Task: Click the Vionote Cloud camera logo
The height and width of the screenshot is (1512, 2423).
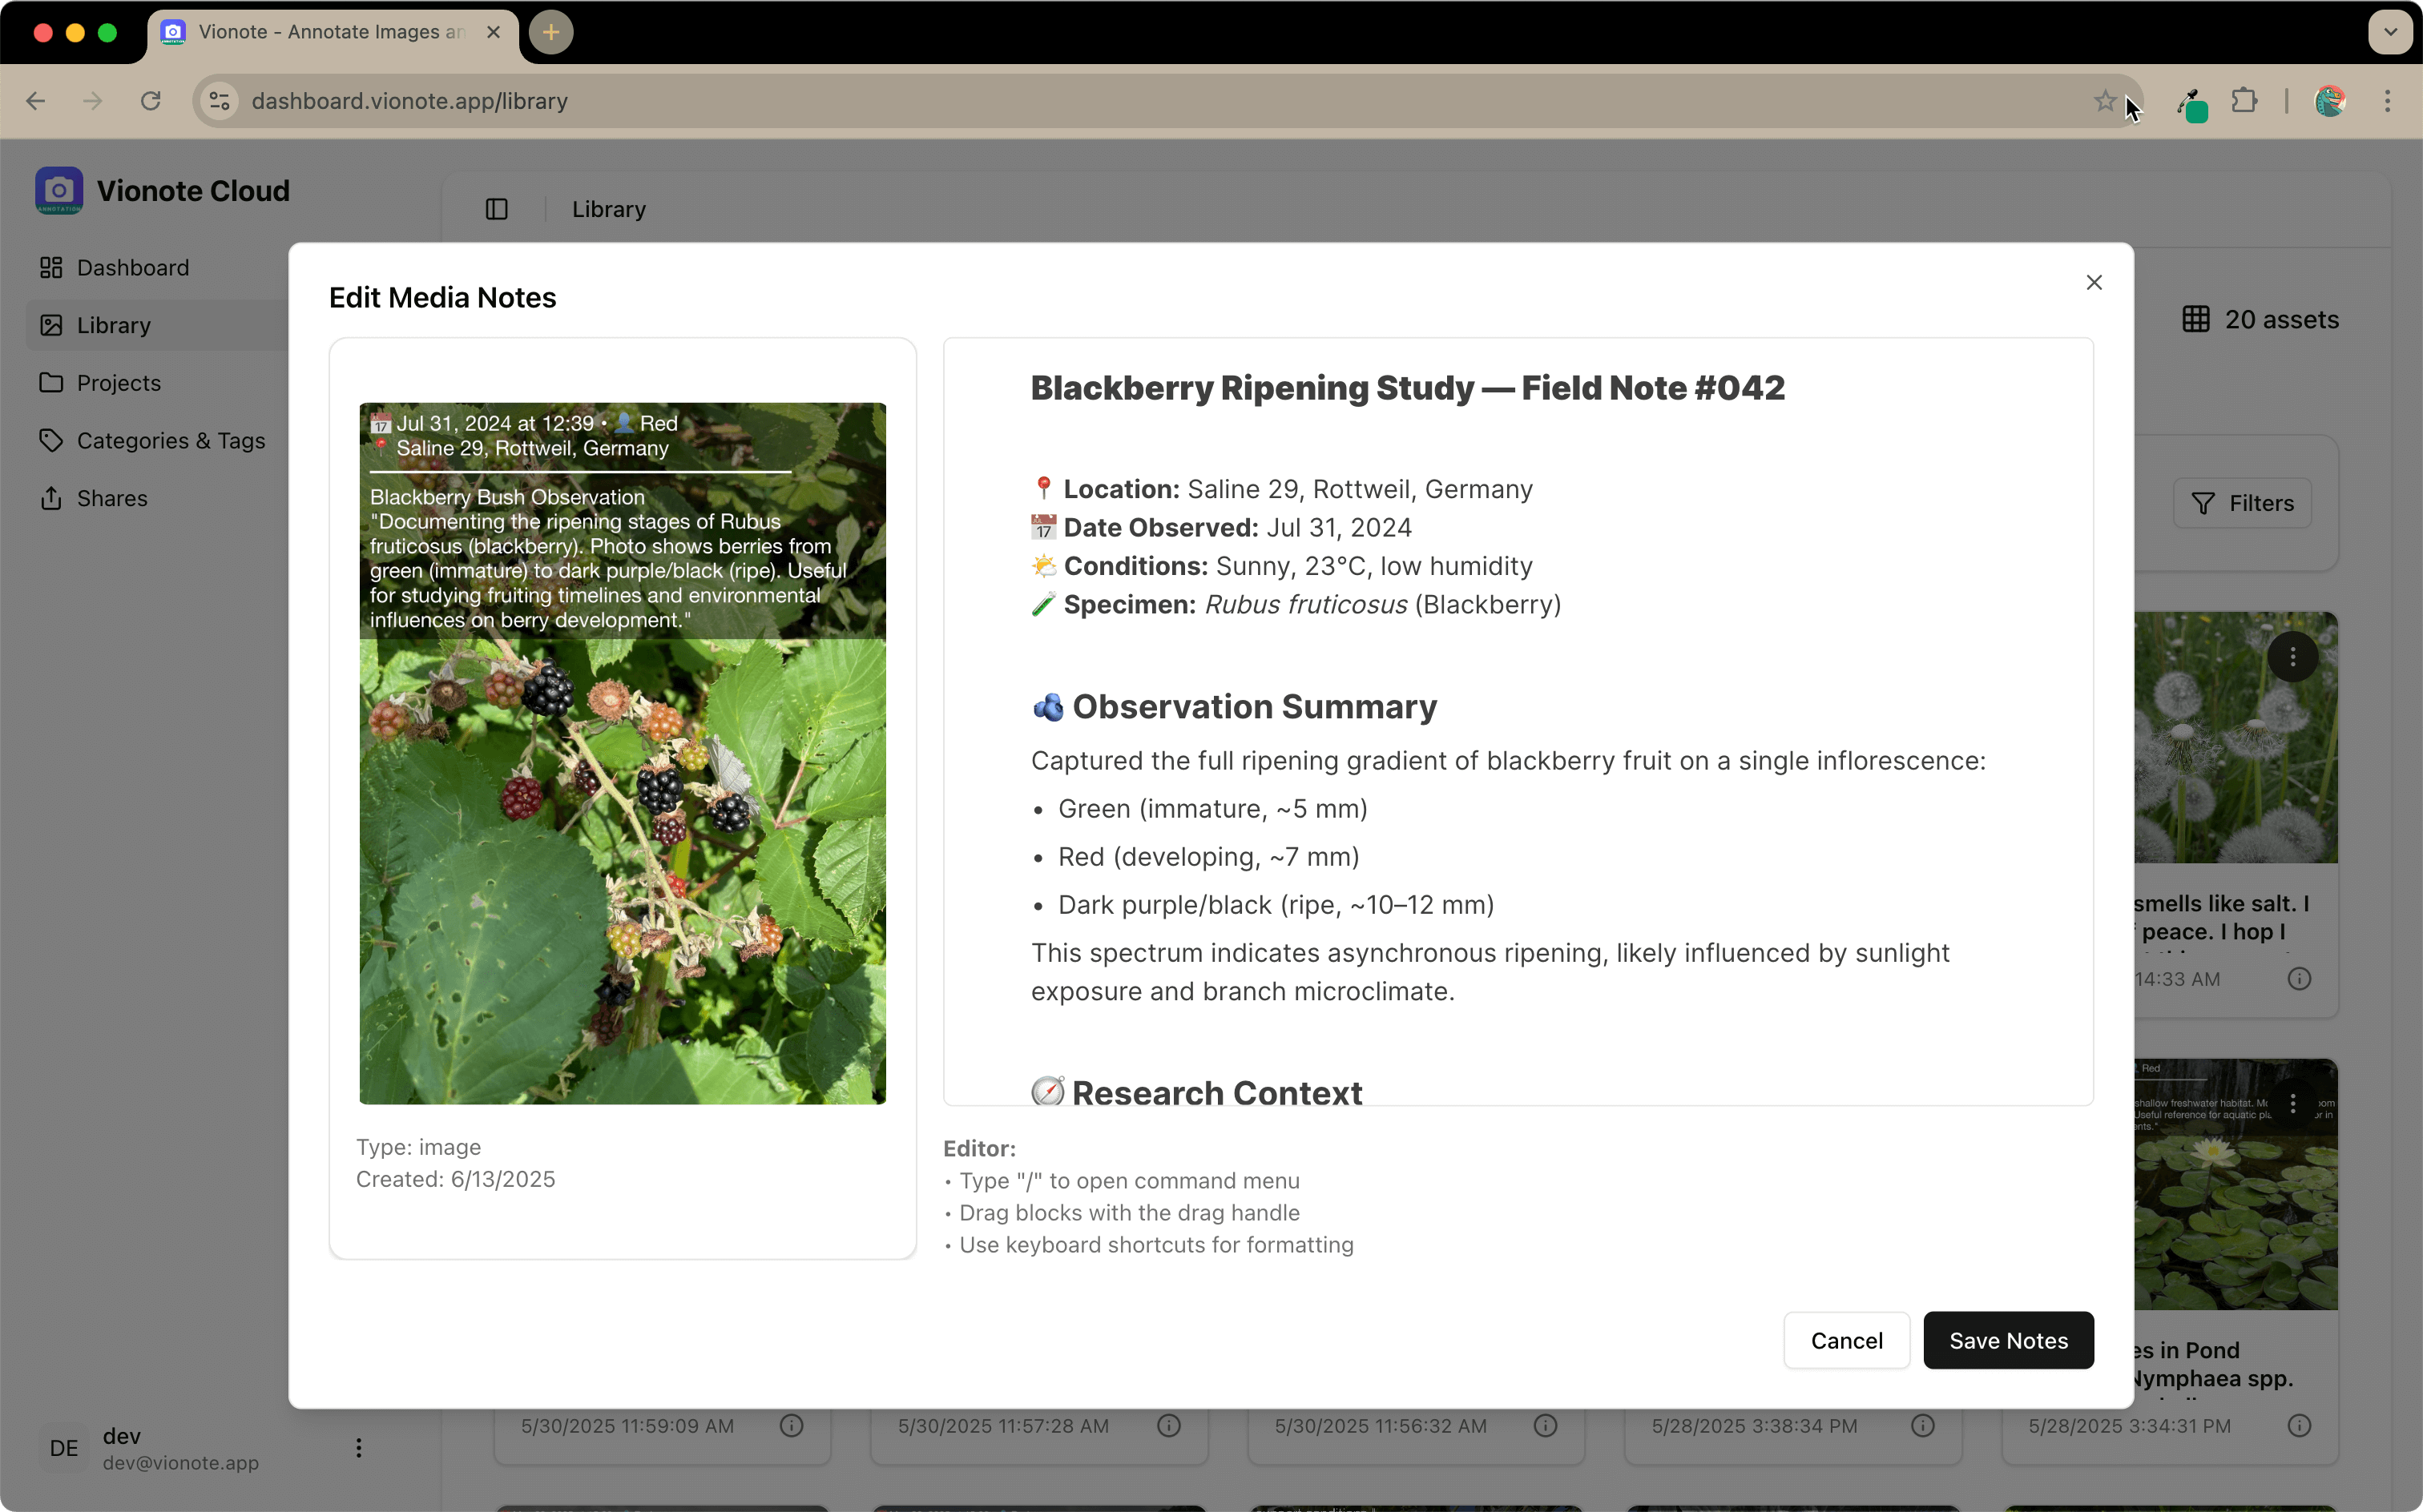Action: pyautogui.click(x=59, y=190)
